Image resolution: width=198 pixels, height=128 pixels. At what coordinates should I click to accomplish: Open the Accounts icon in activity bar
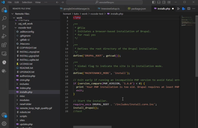(4, 115)
